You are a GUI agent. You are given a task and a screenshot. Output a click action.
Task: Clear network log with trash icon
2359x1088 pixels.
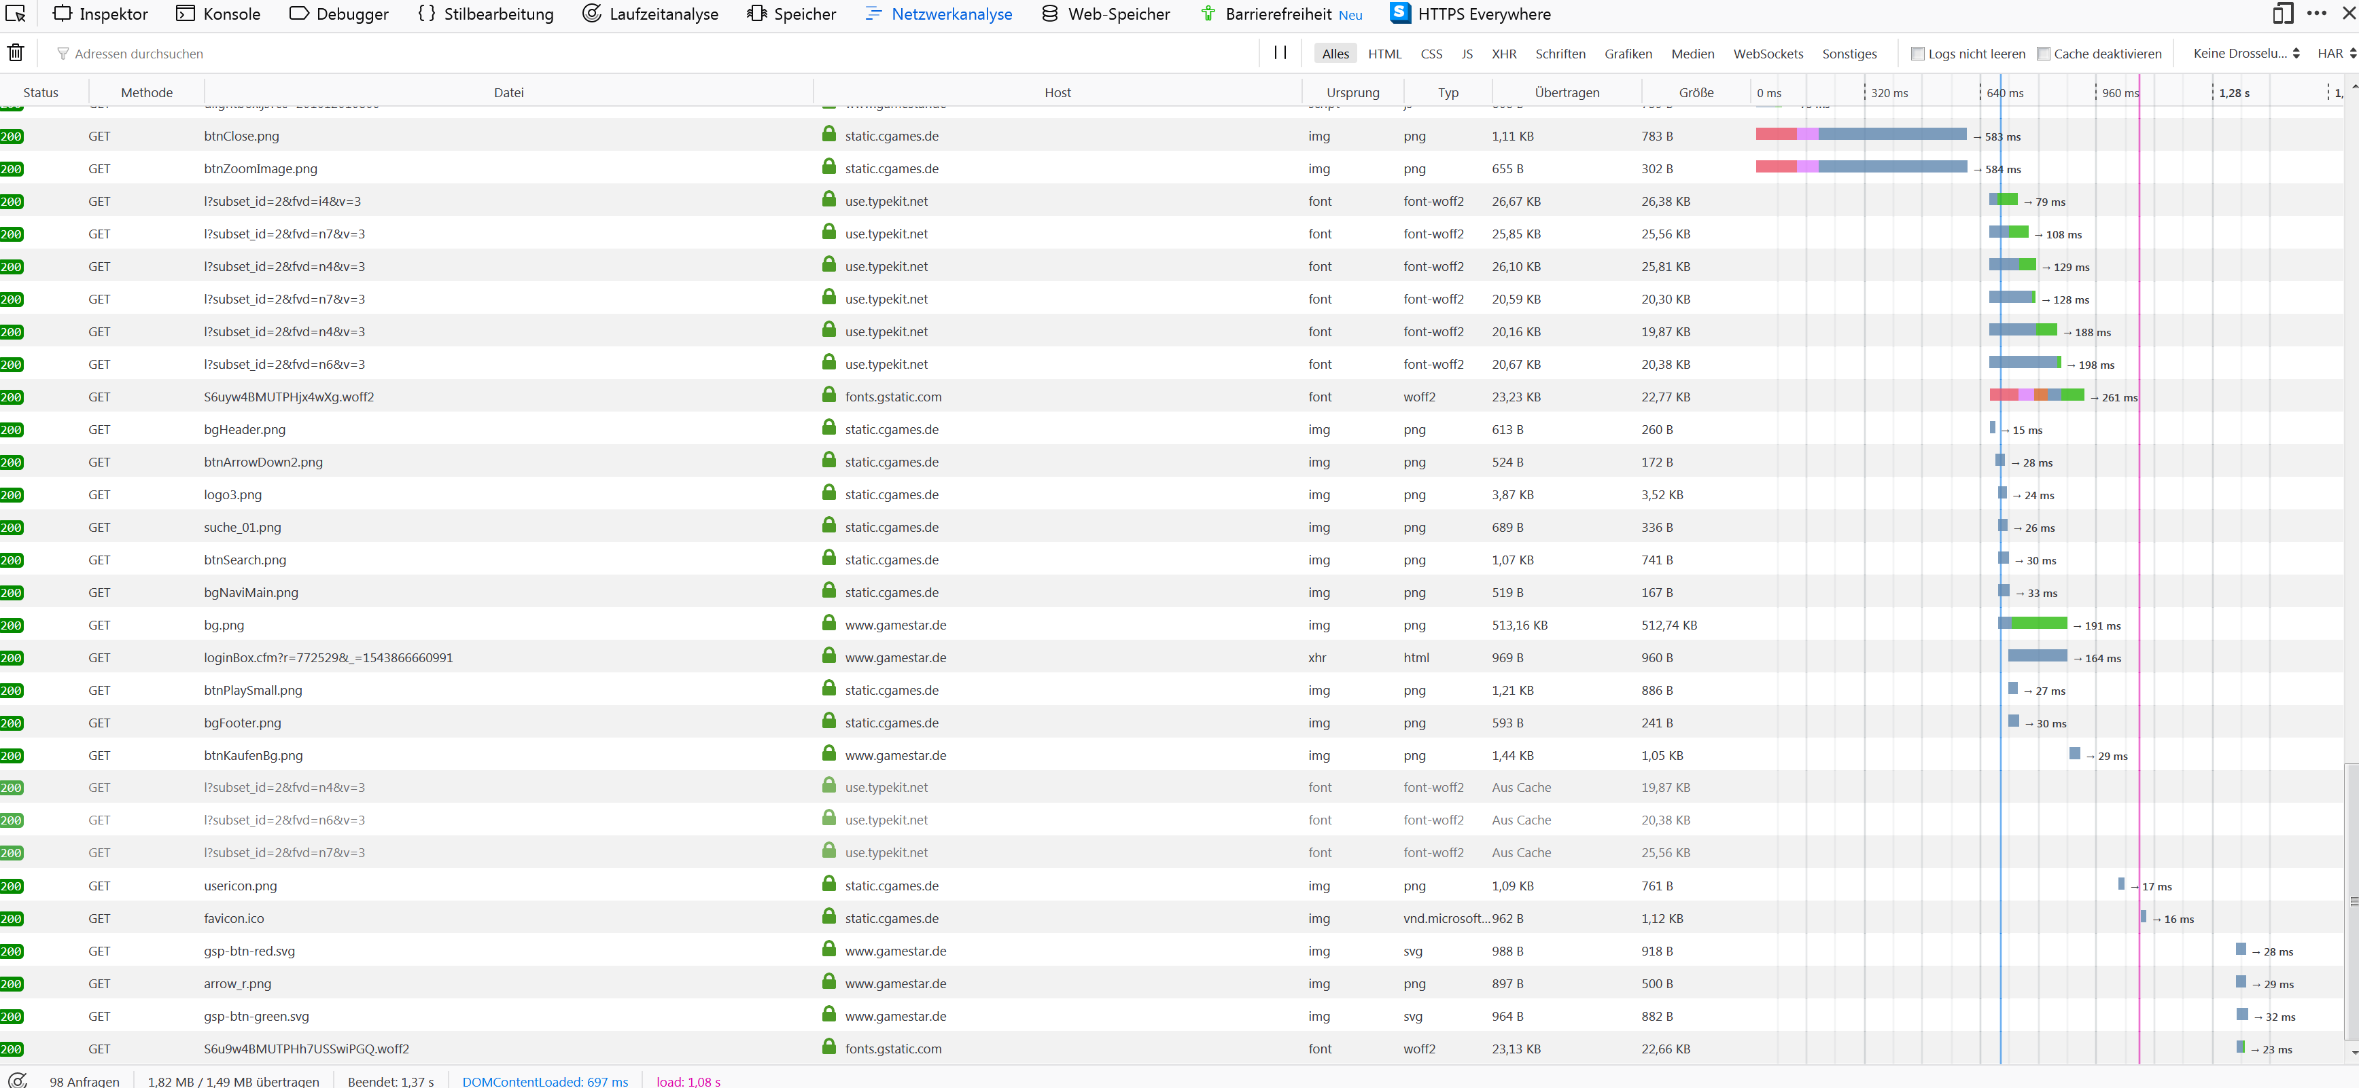[16, 53]
